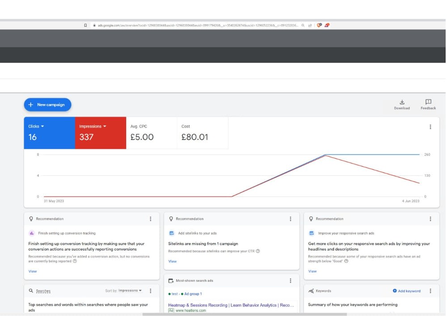Click the zoom magnifier icon in address bar

click(x=303, y=25)
